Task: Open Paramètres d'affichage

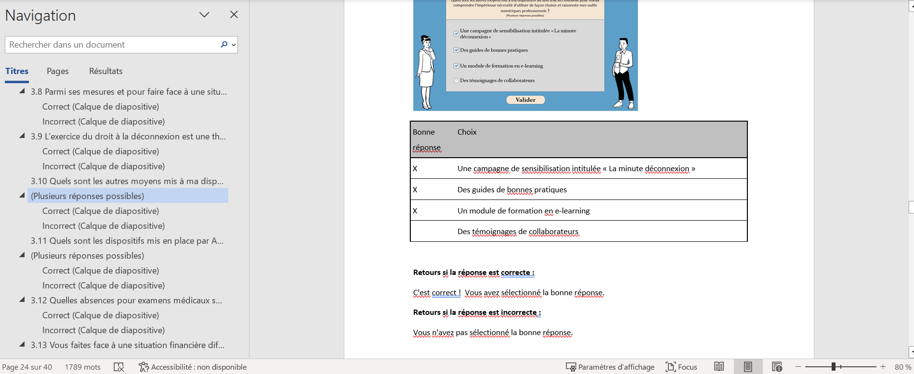Action: (610, 367)
